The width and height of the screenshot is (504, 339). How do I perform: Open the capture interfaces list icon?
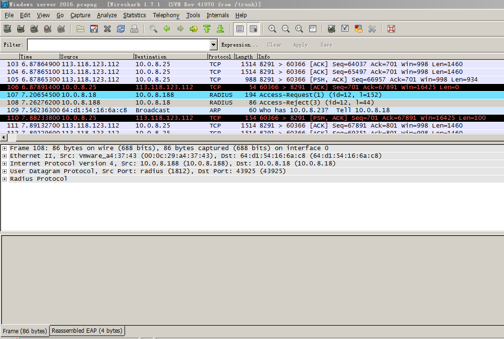(7, 29)
